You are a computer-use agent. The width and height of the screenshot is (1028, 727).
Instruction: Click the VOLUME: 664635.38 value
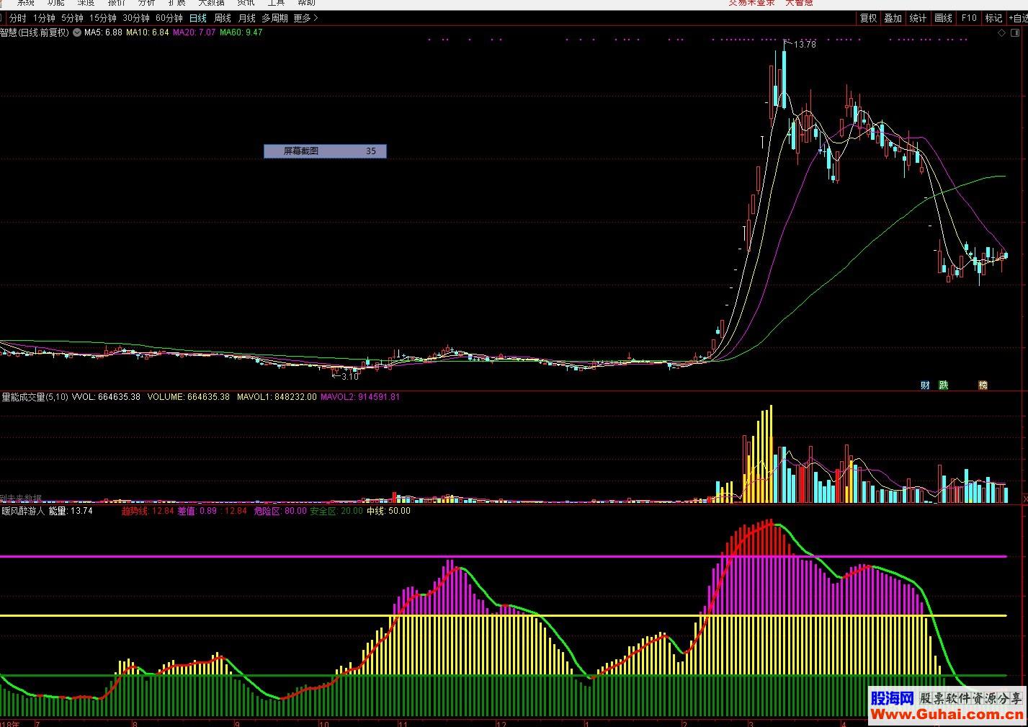pyautogui.click(x=189, y=397)
